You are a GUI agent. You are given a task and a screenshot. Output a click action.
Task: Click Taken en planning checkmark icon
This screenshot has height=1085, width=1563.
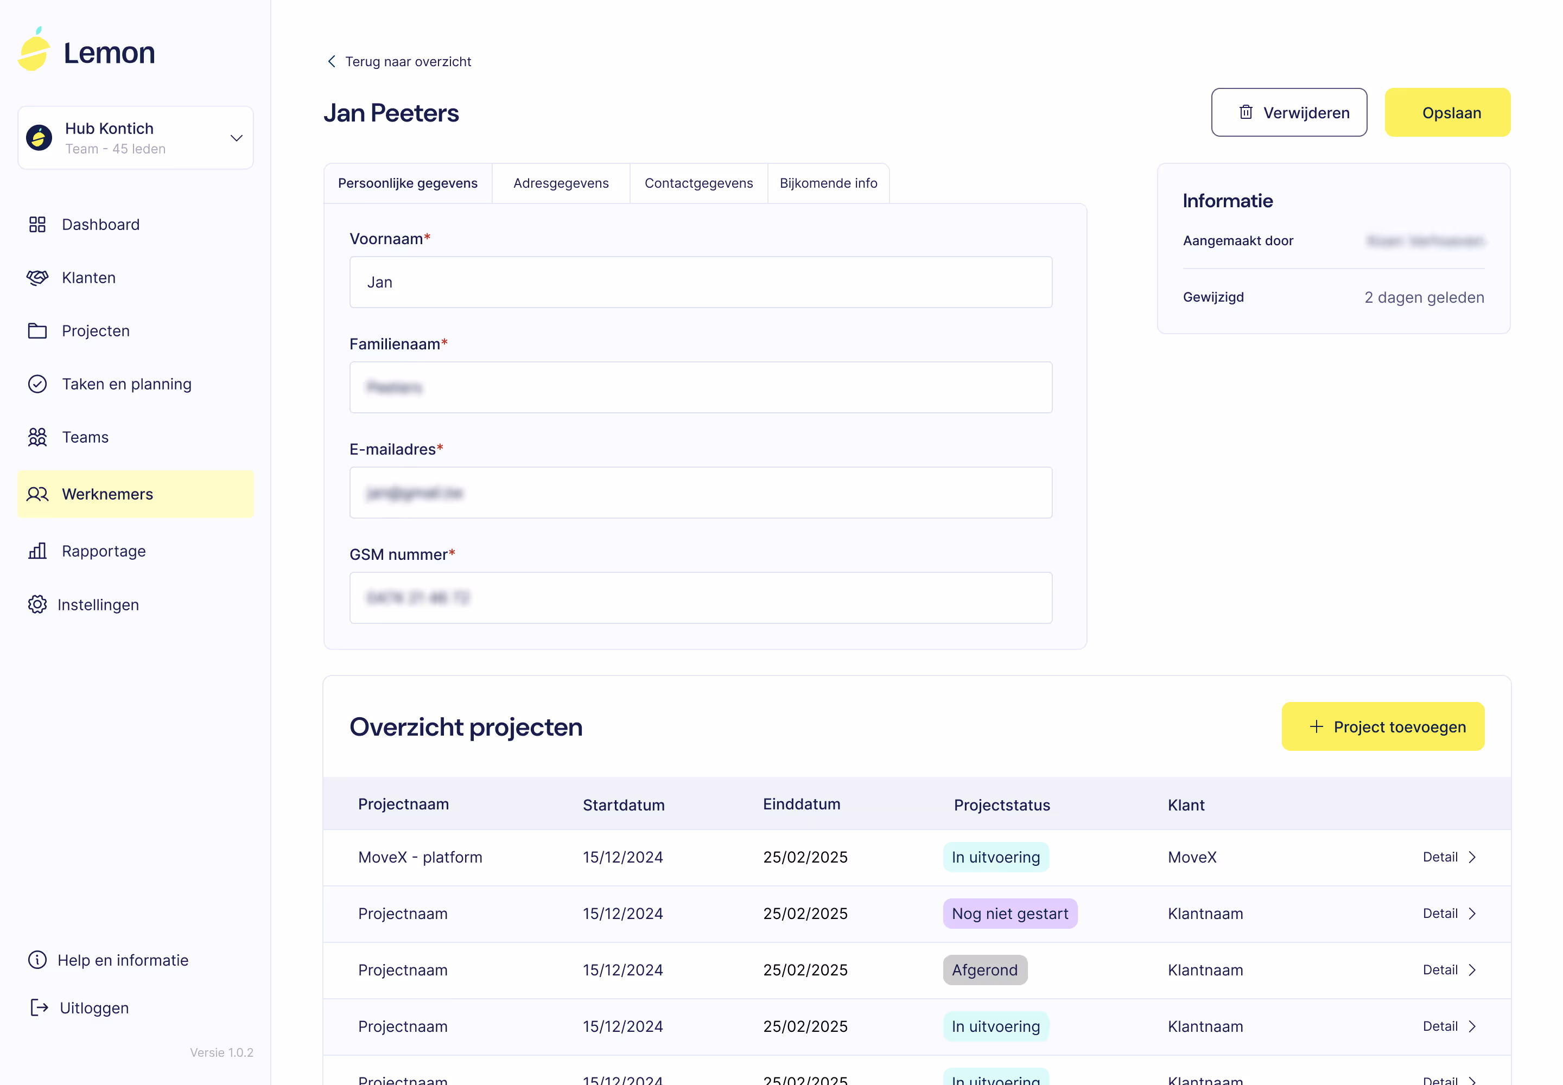[37, 384]
